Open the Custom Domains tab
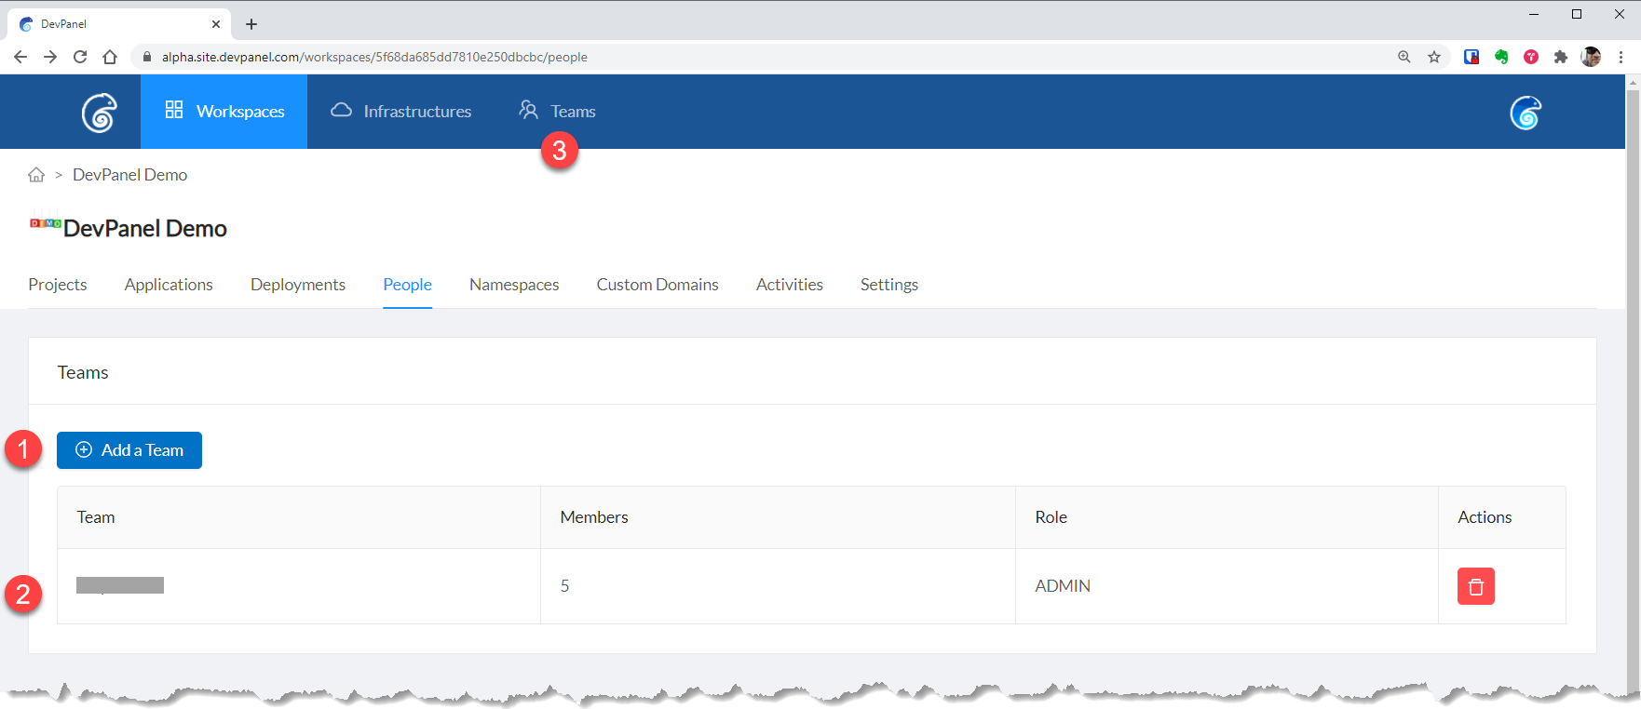The width and height of the screenshot is (1641, 709). 658,285
